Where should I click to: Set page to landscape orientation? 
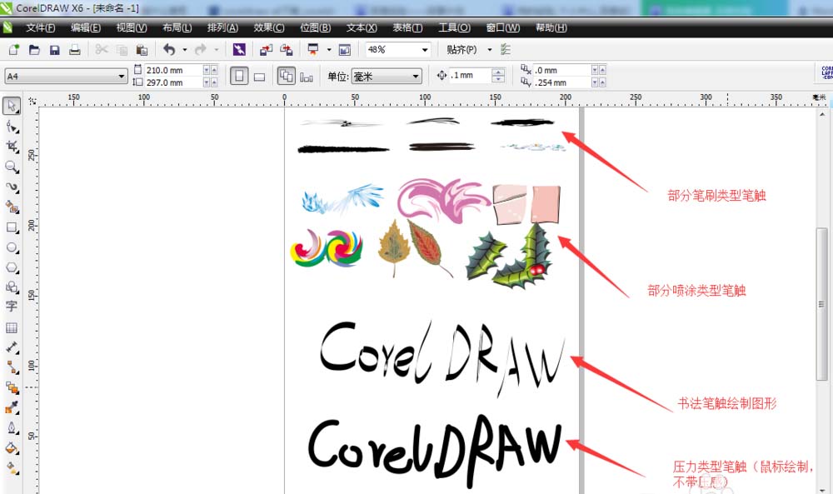[259, 77]
